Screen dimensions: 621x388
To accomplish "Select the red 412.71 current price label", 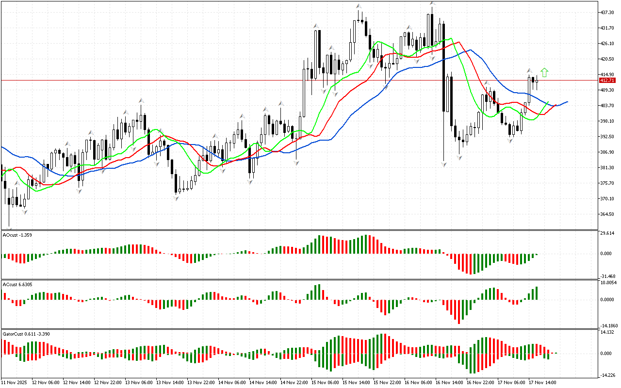I will (x=607, y=80).
